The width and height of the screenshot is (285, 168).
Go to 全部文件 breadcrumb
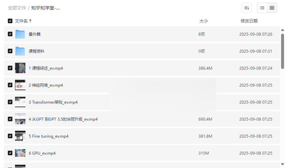pos(17,8)
